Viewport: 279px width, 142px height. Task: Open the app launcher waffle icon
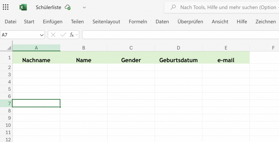pyautogui.click(x=5, y=7)
